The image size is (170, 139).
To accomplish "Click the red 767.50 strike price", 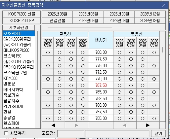I will click(101, 86).
